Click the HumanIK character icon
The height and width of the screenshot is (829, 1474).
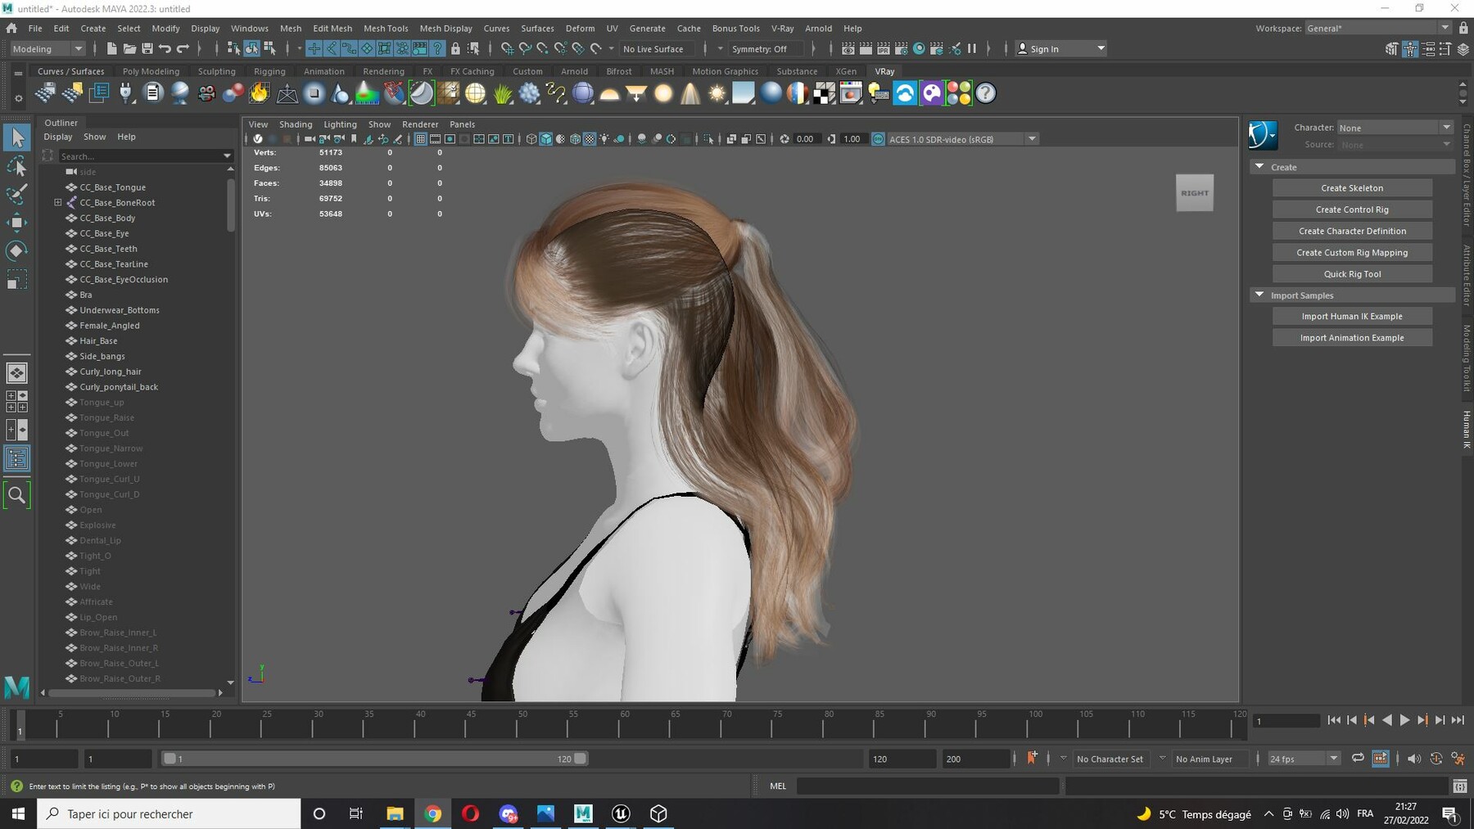pyautogui.click(x=1263, y=135)
